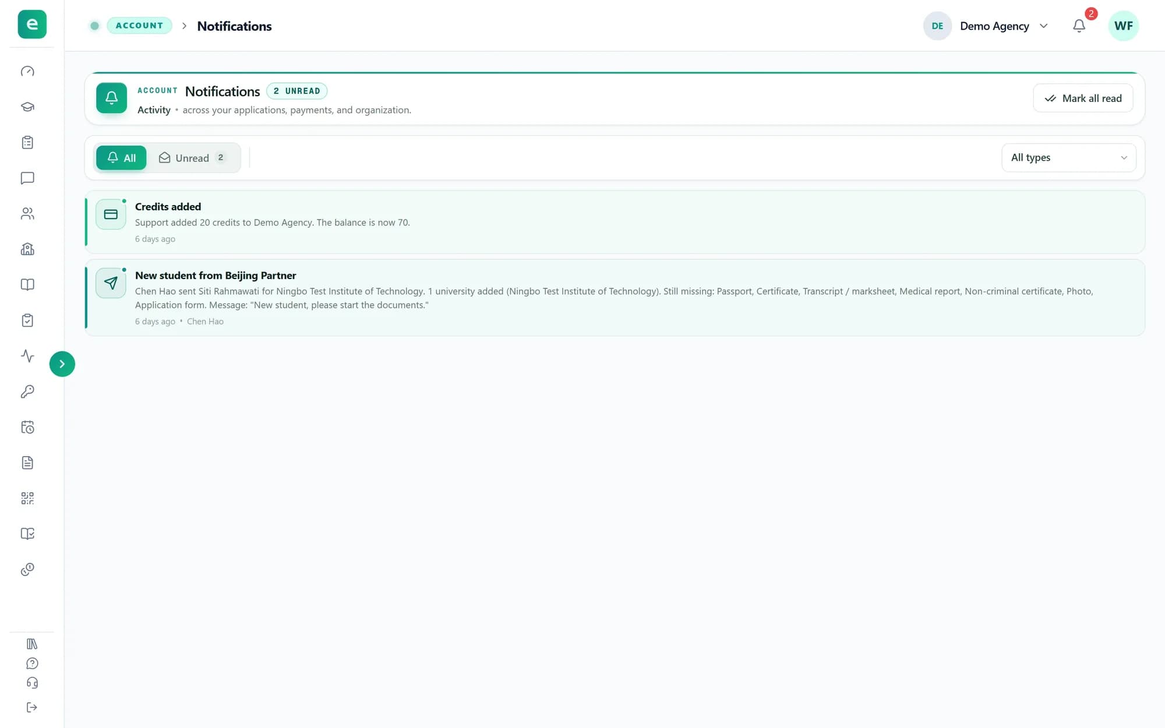
Task: Switch to the Unread tab
Action: [193, 158]
